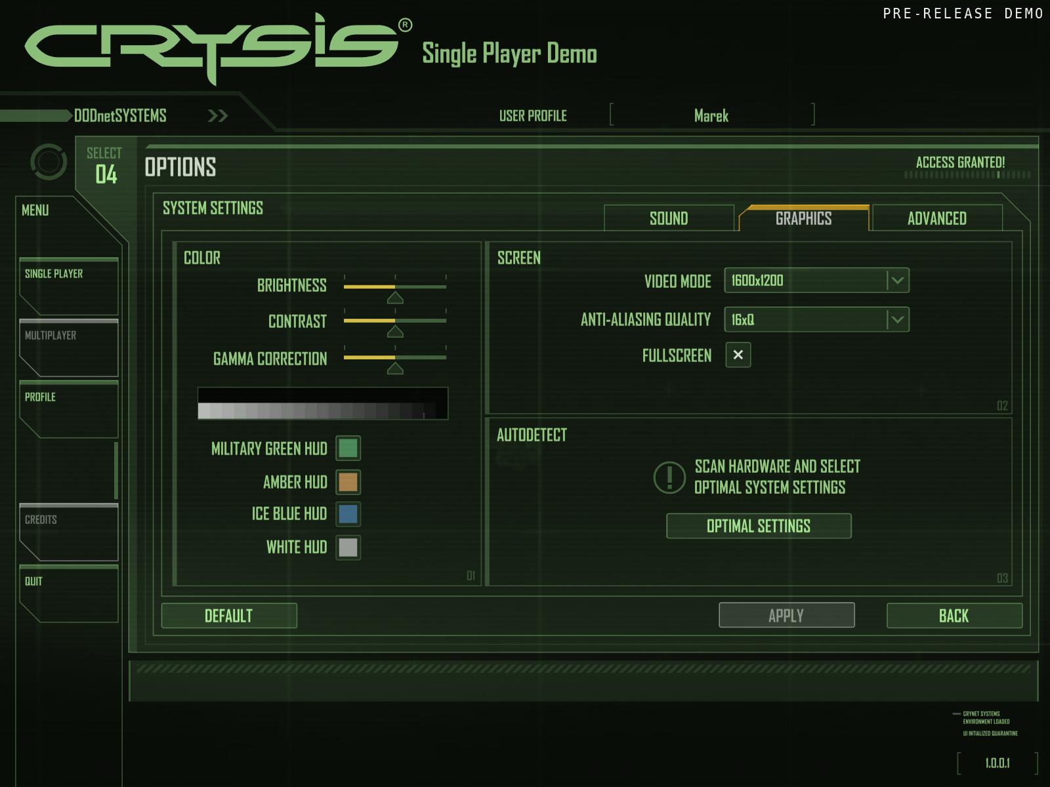Open the Single Player menu item
The width and height of the screenshot is (1050, 787).
(69, 287)
